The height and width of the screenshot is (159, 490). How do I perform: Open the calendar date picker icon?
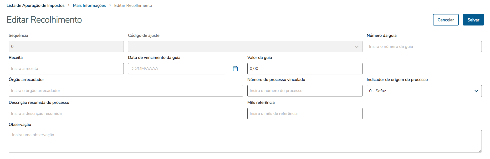235,69
